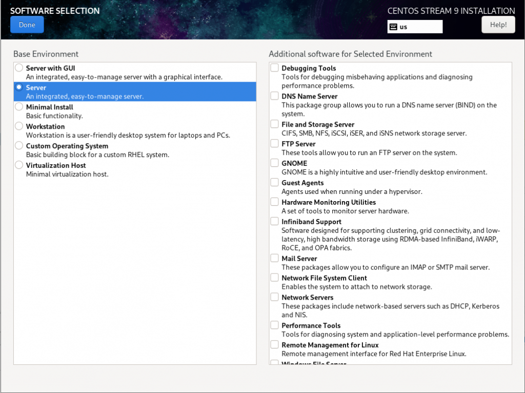This screenshot has height=393, width=525.
Task: Click the 'CENTOS STREAM 9 INSTALLATION' title
Action: point(451,11)
